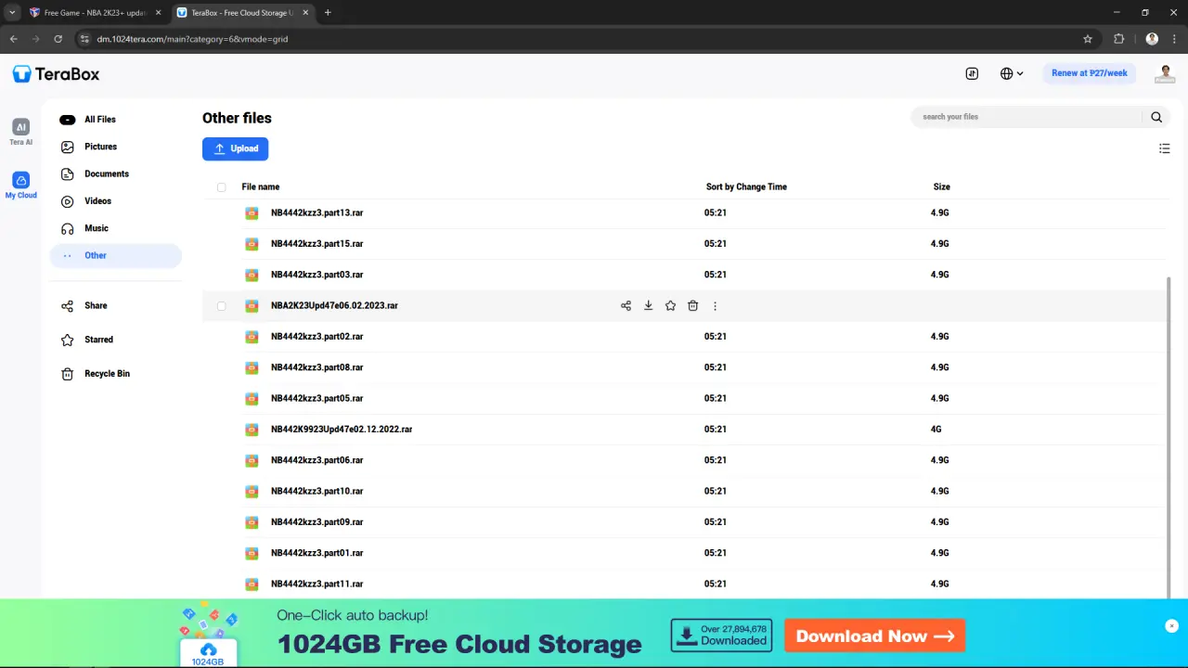
Task: Select the Other category in sidebar
Action: 115,255
